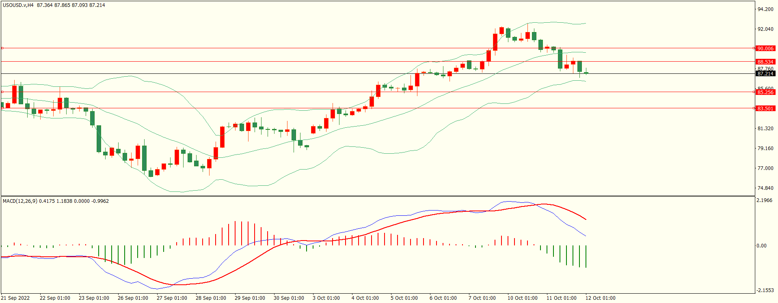The image size is (778, 303).
Task: Grab the left handle of the 90.006 line
Action: click(x=2, y=48)
